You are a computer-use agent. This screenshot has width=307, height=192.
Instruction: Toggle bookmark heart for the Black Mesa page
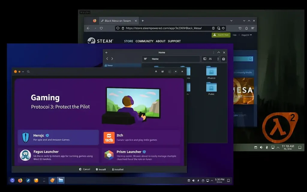point(240,28)
